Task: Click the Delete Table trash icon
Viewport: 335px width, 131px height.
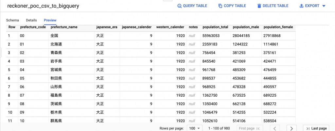Action: 259,6
